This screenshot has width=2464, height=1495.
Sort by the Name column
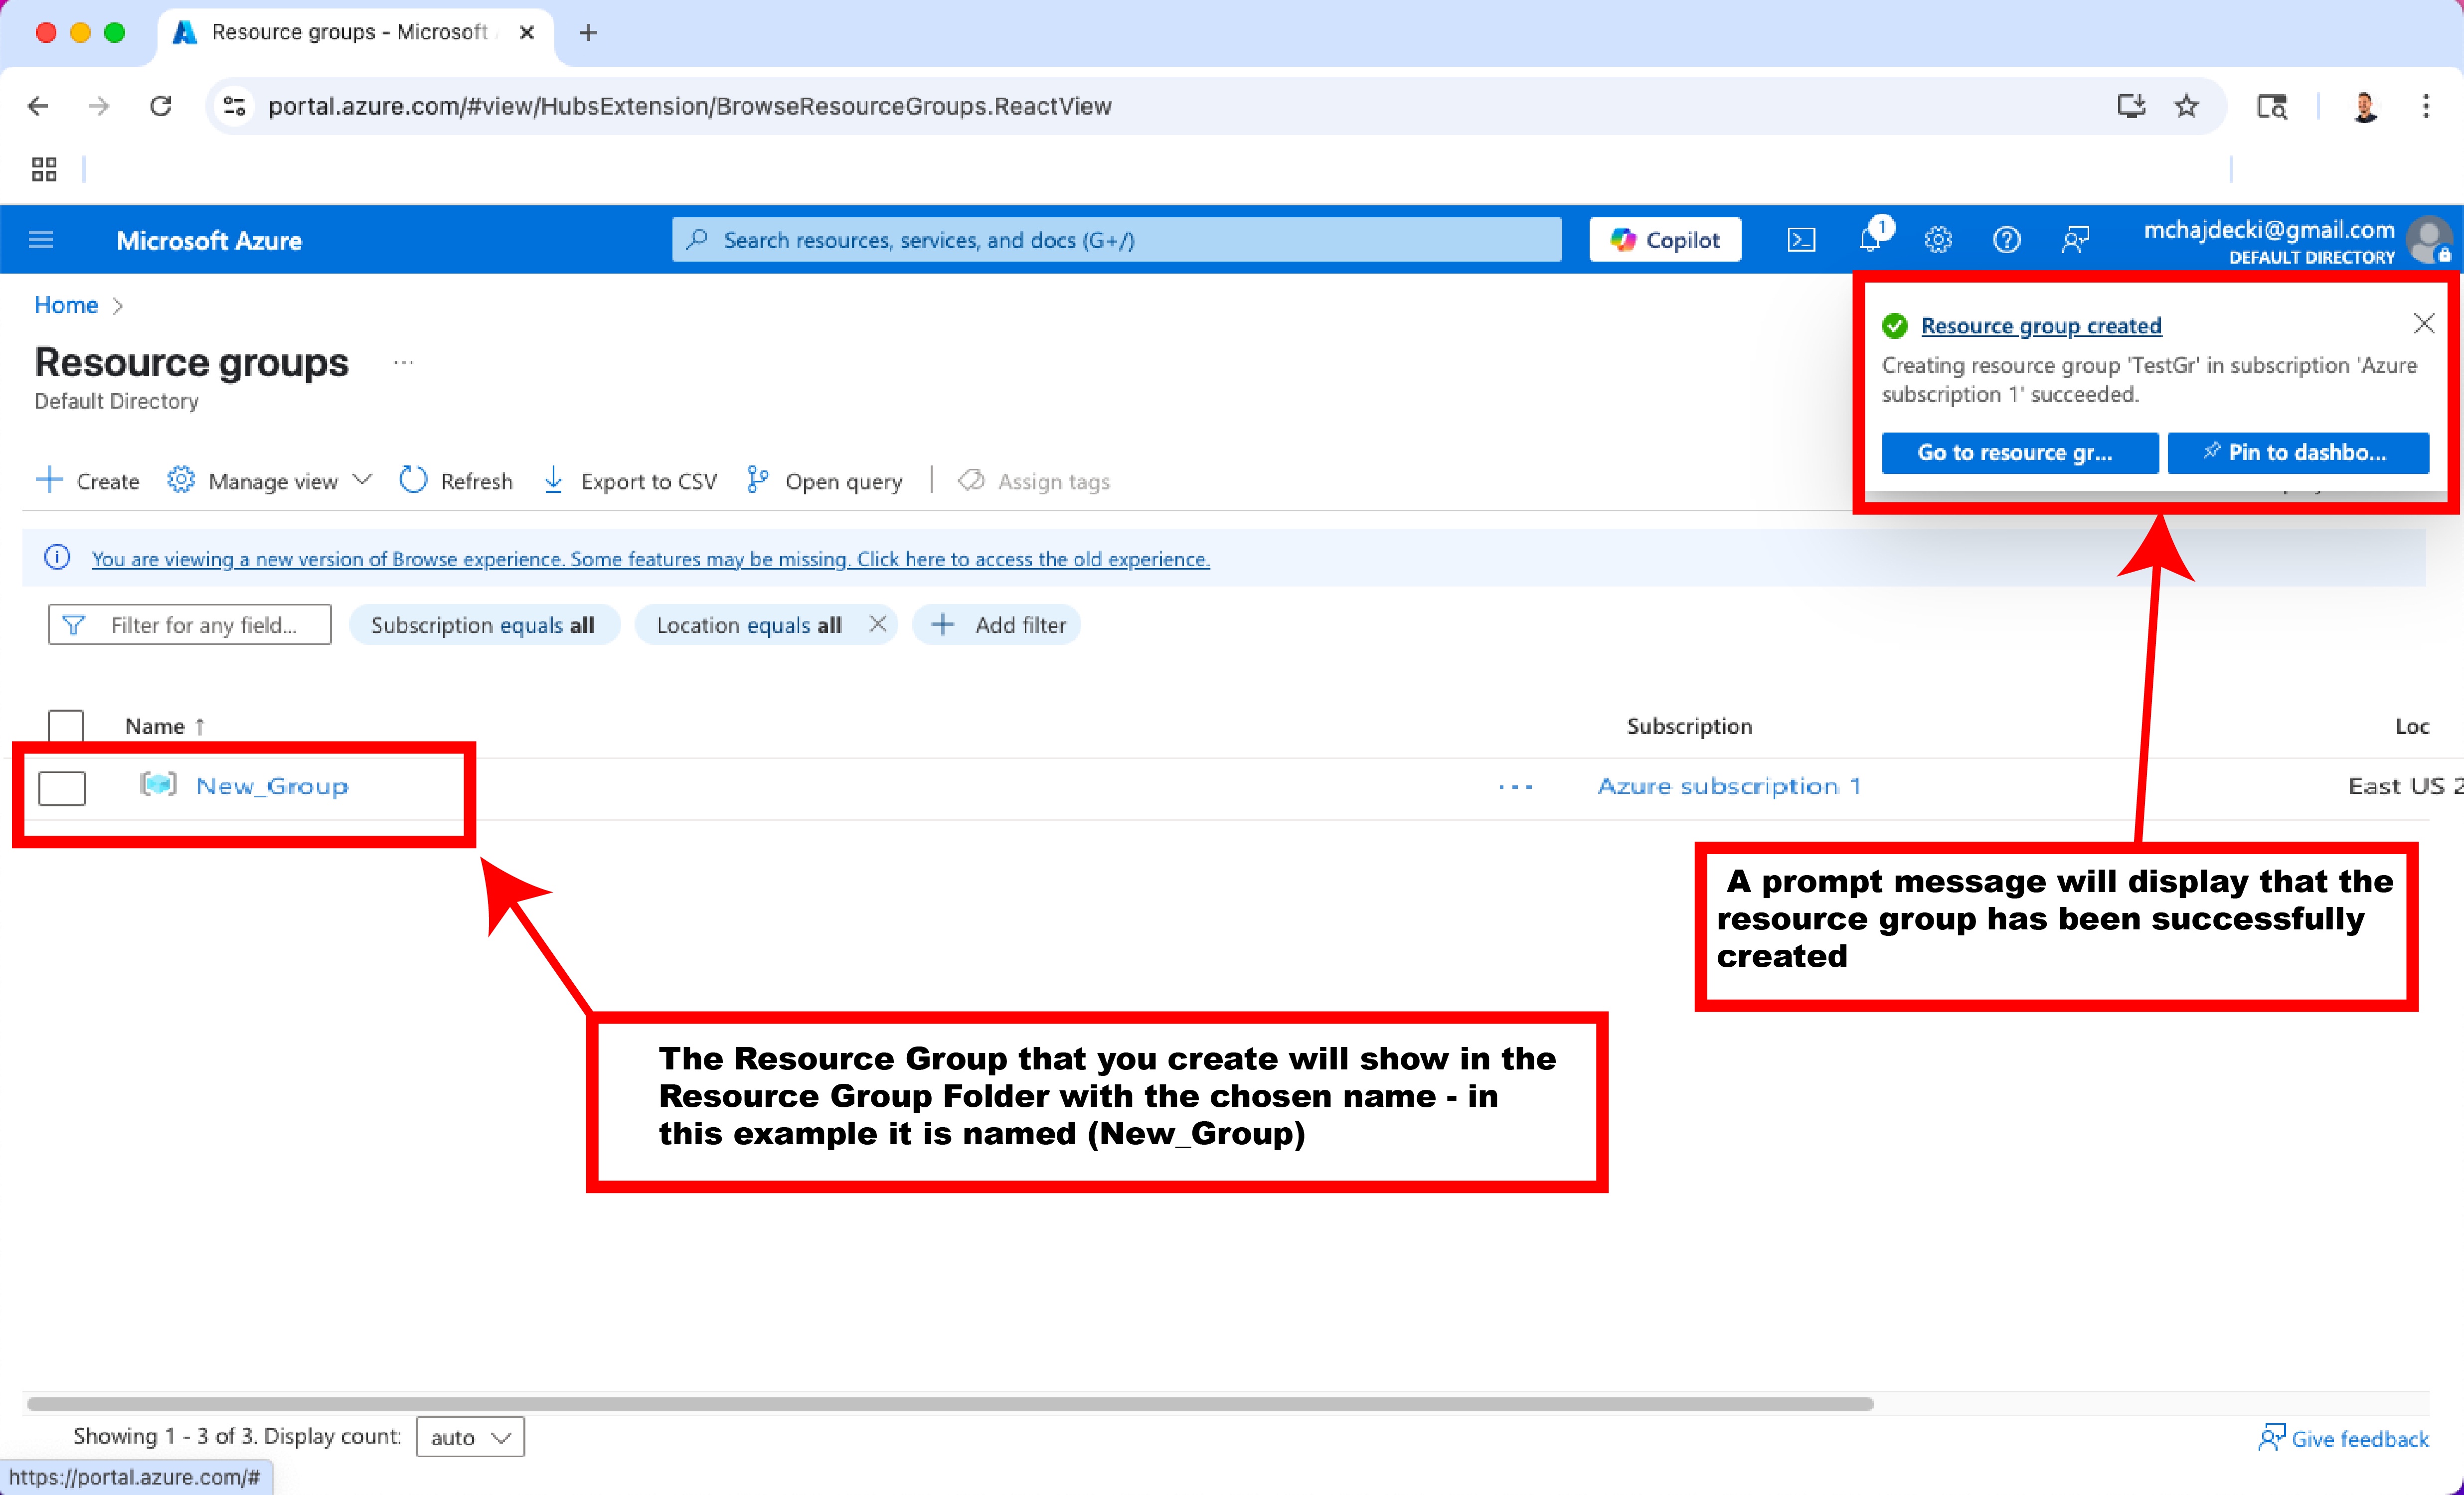pyautogui.click(x=164, y=726)
